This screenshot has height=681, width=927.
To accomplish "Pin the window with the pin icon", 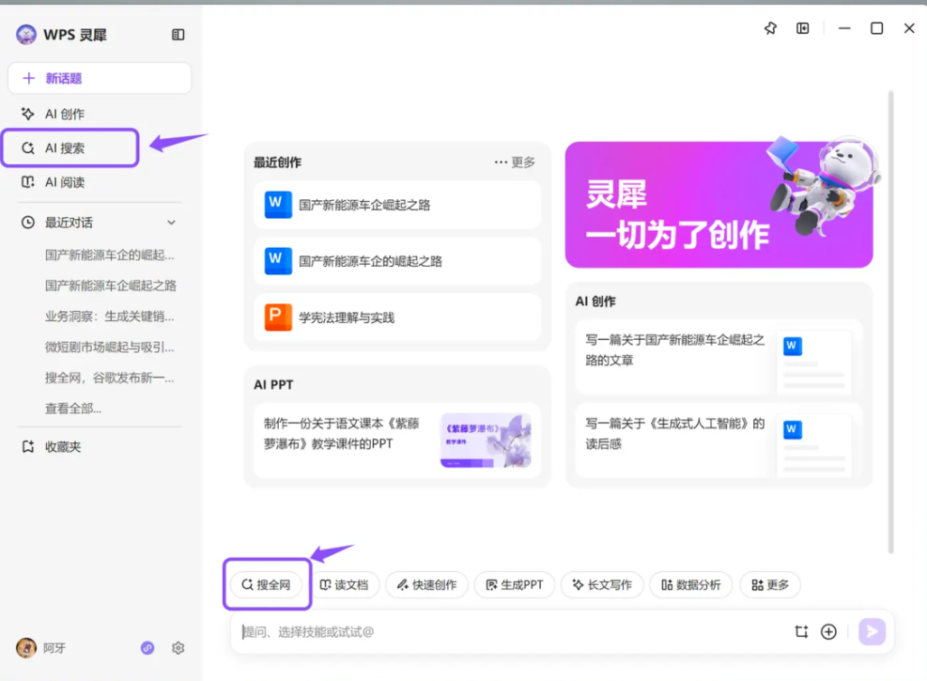I will pos(770,28).
